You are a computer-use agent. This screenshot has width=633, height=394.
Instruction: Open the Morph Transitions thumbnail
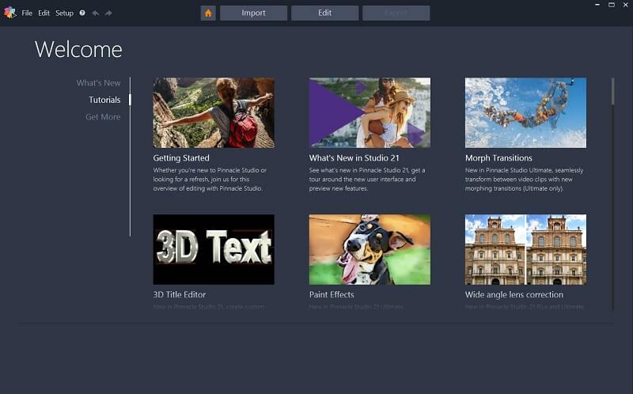coord(525,112)
